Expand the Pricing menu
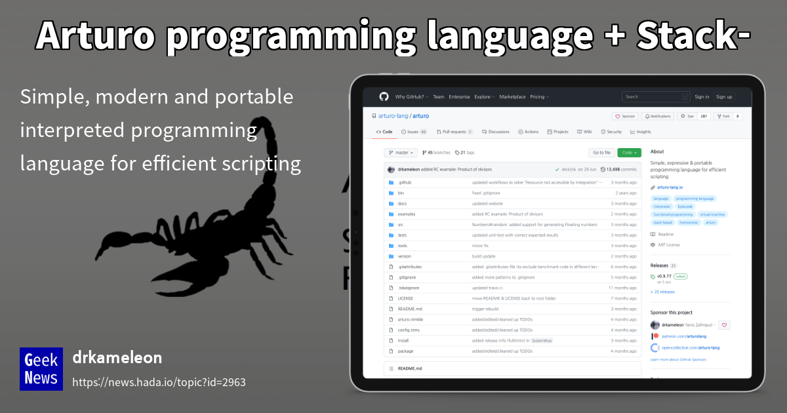This screenshot has height=413, width=787. point(539,97)
